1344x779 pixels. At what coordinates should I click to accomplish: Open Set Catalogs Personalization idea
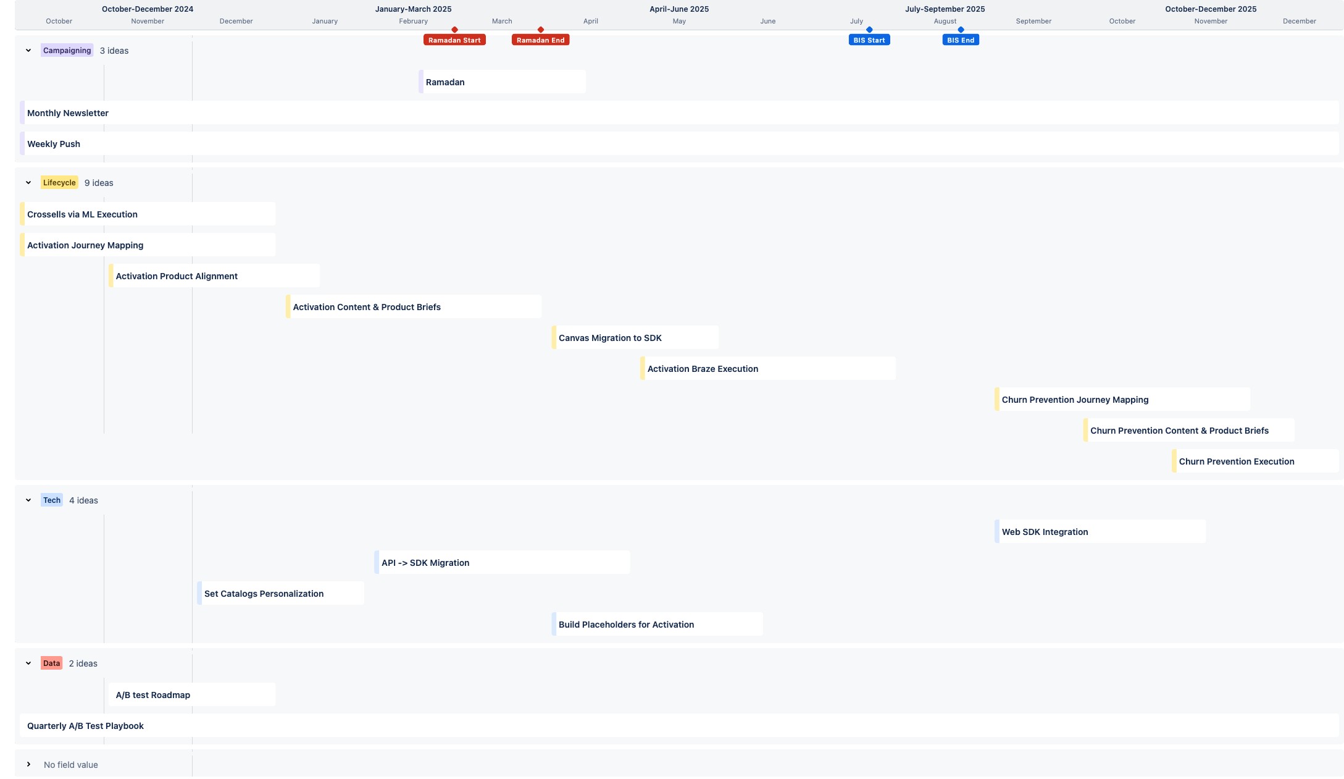(280, 593)
